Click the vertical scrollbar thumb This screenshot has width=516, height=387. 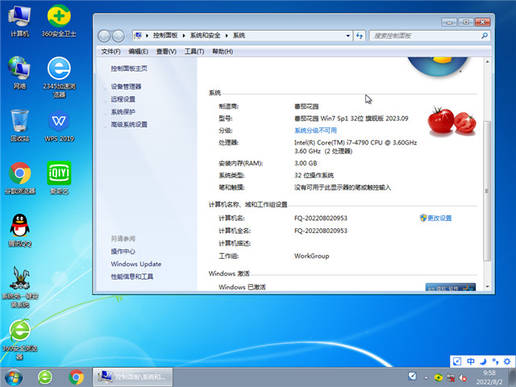[x=487, y=191]
